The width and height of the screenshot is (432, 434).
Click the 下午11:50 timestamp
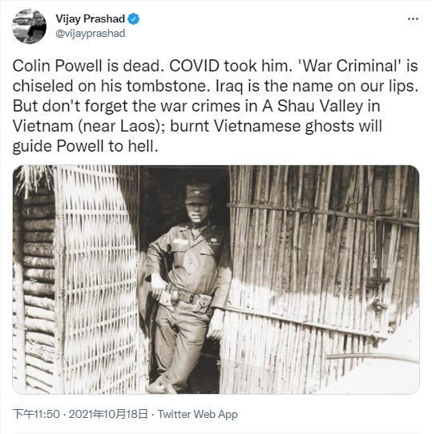click(36, 414)
